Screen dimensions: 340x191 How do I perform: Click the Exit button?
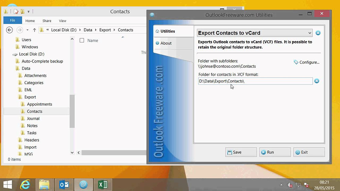(309, 152)
